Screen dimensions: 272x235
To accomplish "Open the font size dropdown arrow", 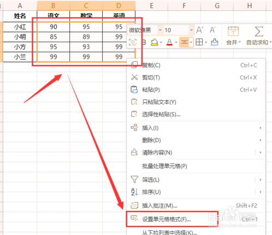I will (x=191, y=30).
